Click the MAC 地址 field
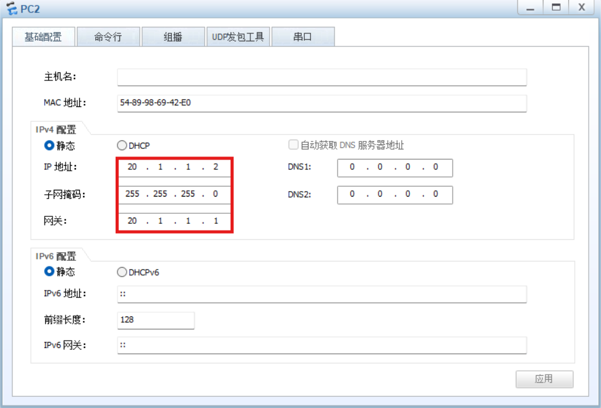Viewport: 601px width, 408px height. coord(322,103)
